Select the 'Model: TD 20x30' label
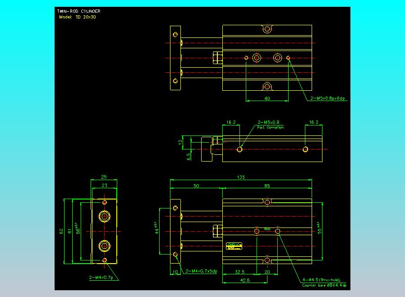This screenshot has width=405, height=297. coord(77,17)
